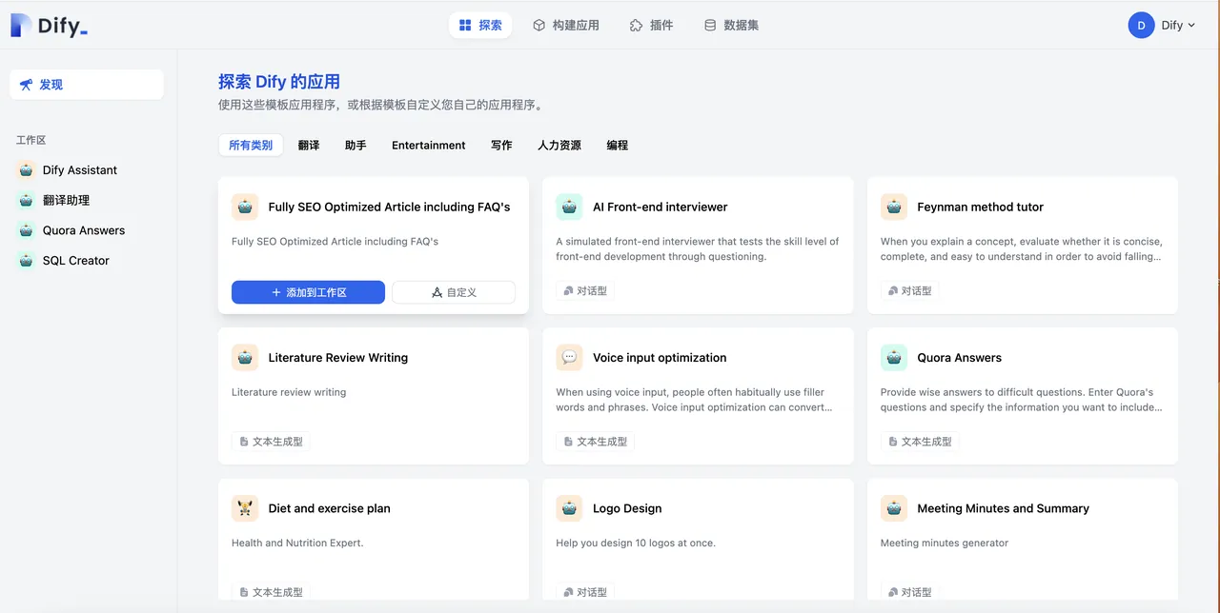
Task: Open the 数据集 datasets section
Action: coord(731,26)
